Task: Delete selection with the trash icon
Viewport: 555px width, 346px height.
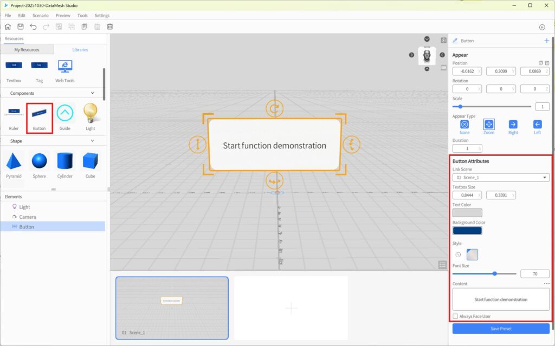Action: (x=110, y=27)
